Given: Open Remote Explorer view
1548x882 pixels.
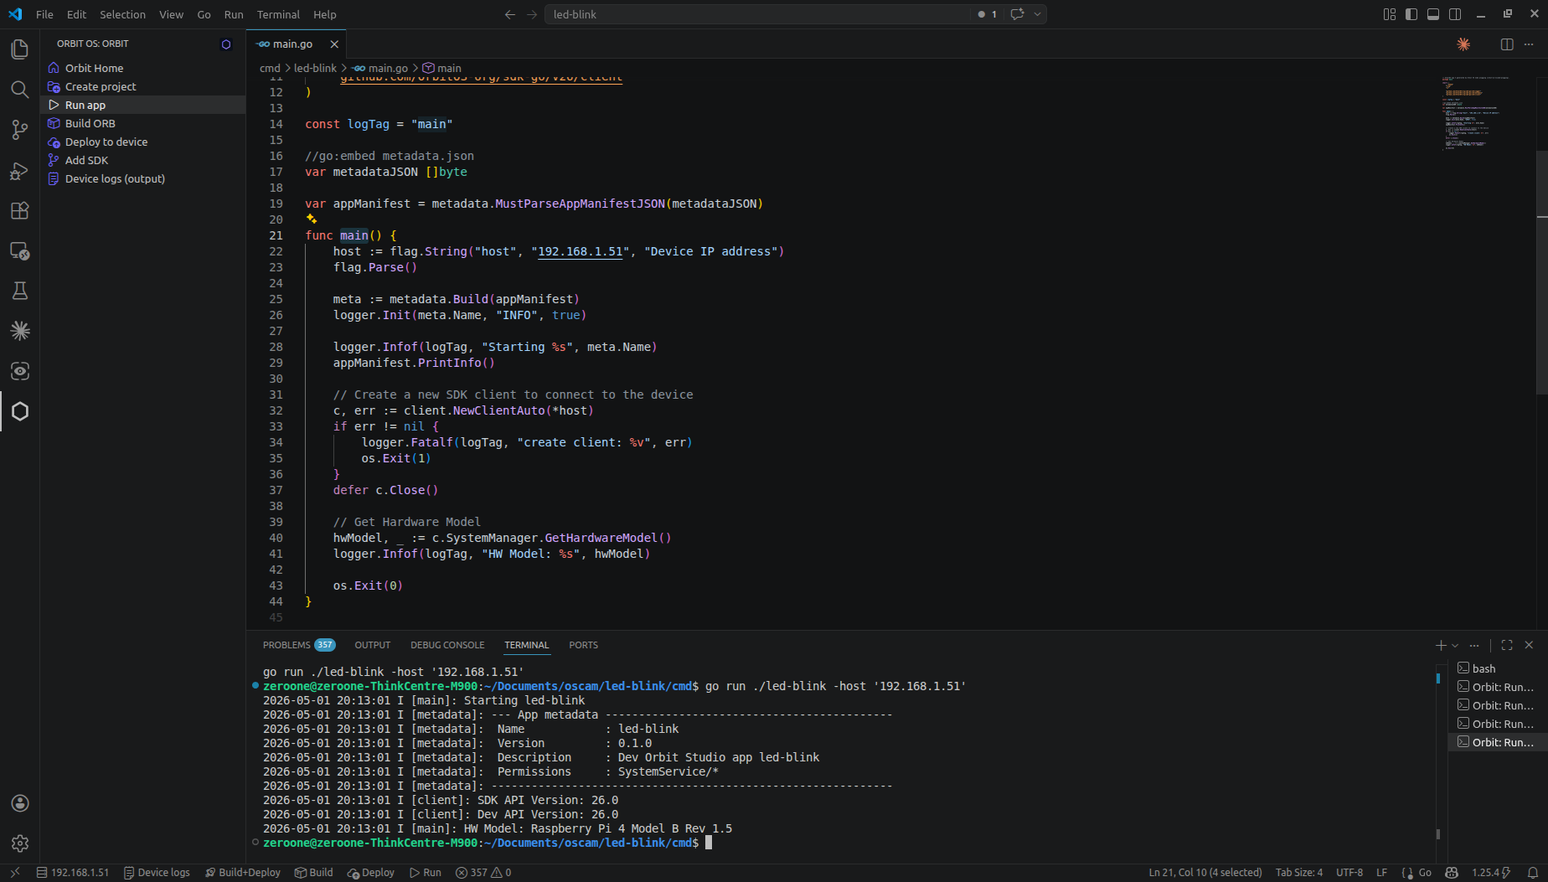Looking at the screenshot, I should tap(19, 250).
